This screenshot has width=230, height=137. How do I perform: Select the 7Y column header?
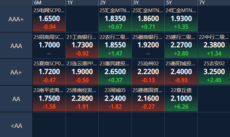tap(214, 3)
